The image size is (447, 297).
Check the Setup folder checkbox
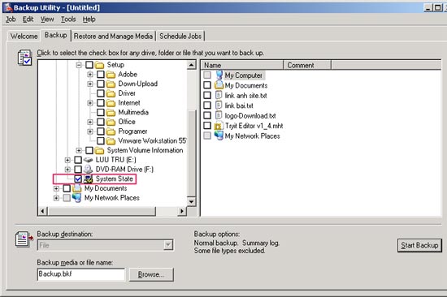coord(89,65)
